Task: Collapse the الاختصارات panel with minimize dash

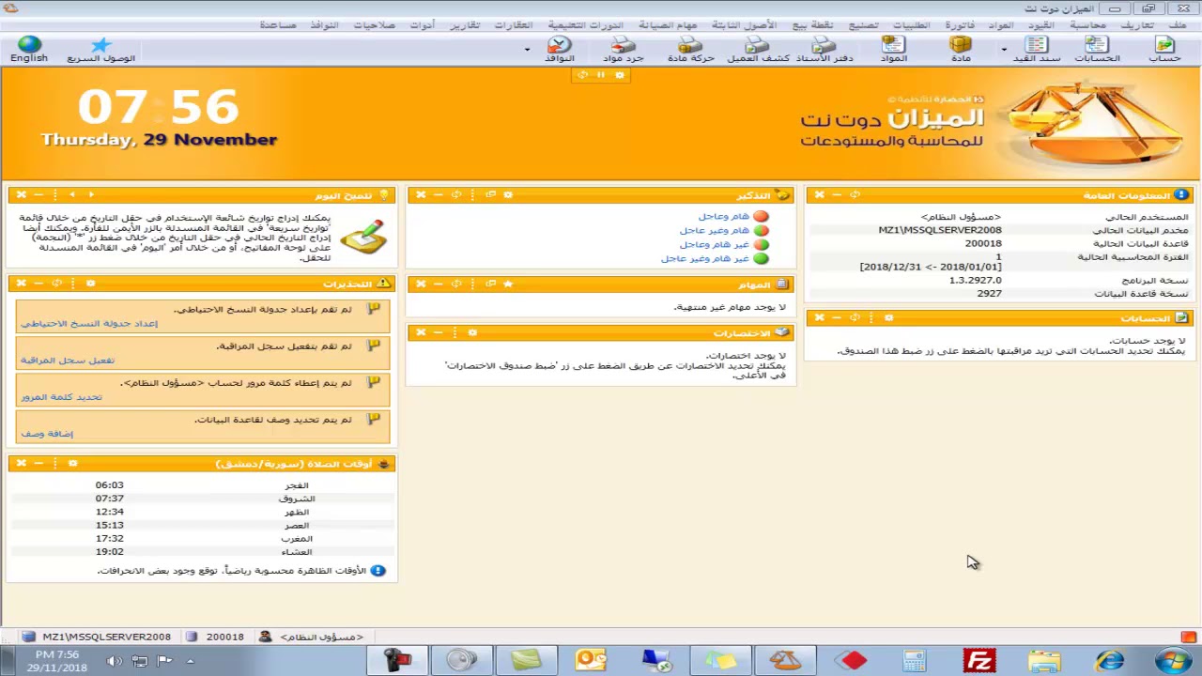Action: tap(438, 332)
